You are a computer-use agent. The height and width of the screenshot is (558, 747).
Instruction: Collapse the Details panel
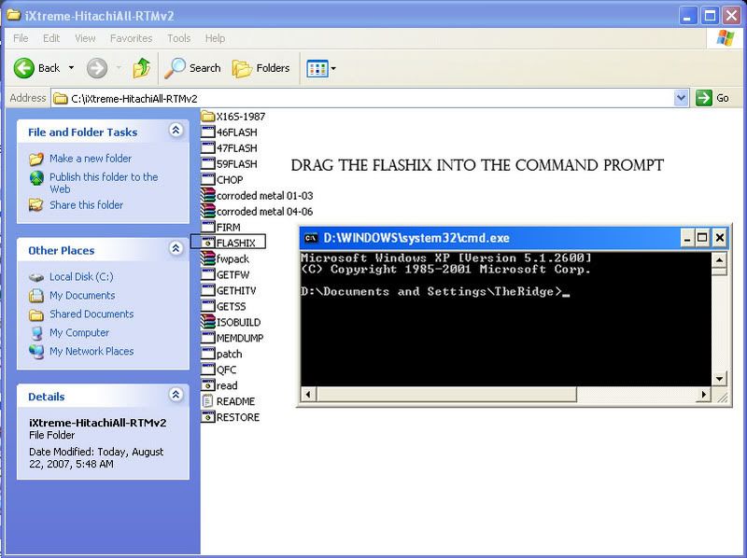tap(176, 394)
